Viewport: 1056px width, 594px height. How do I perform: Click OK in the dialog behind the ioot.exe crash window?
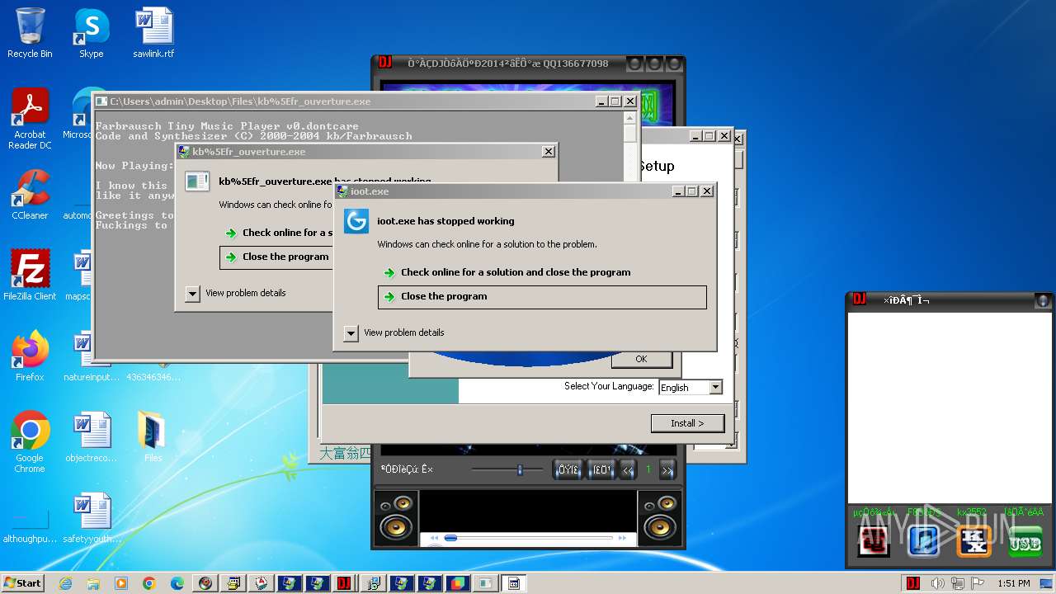pos(641,359)
